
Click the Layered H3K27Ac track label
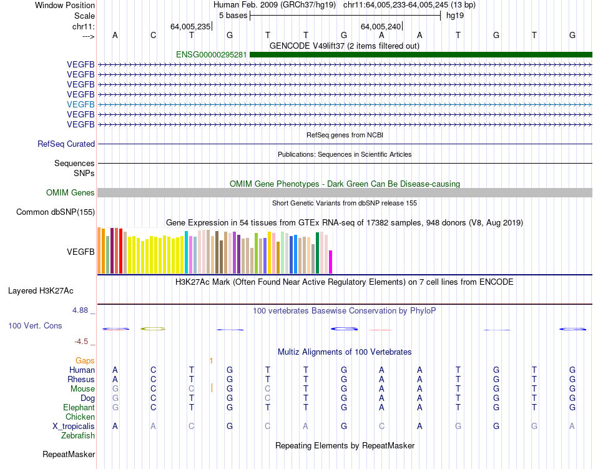[x=41, y=291]
